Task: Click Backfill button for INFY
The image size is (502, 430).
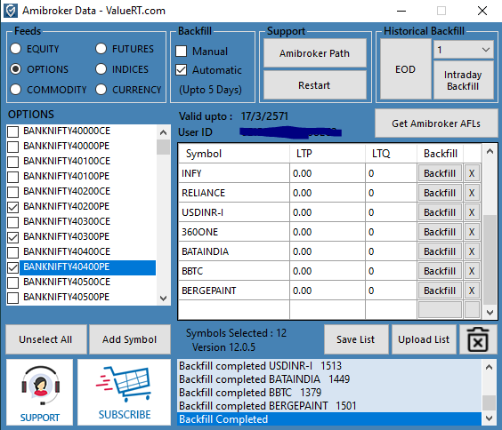Action: 440,173
